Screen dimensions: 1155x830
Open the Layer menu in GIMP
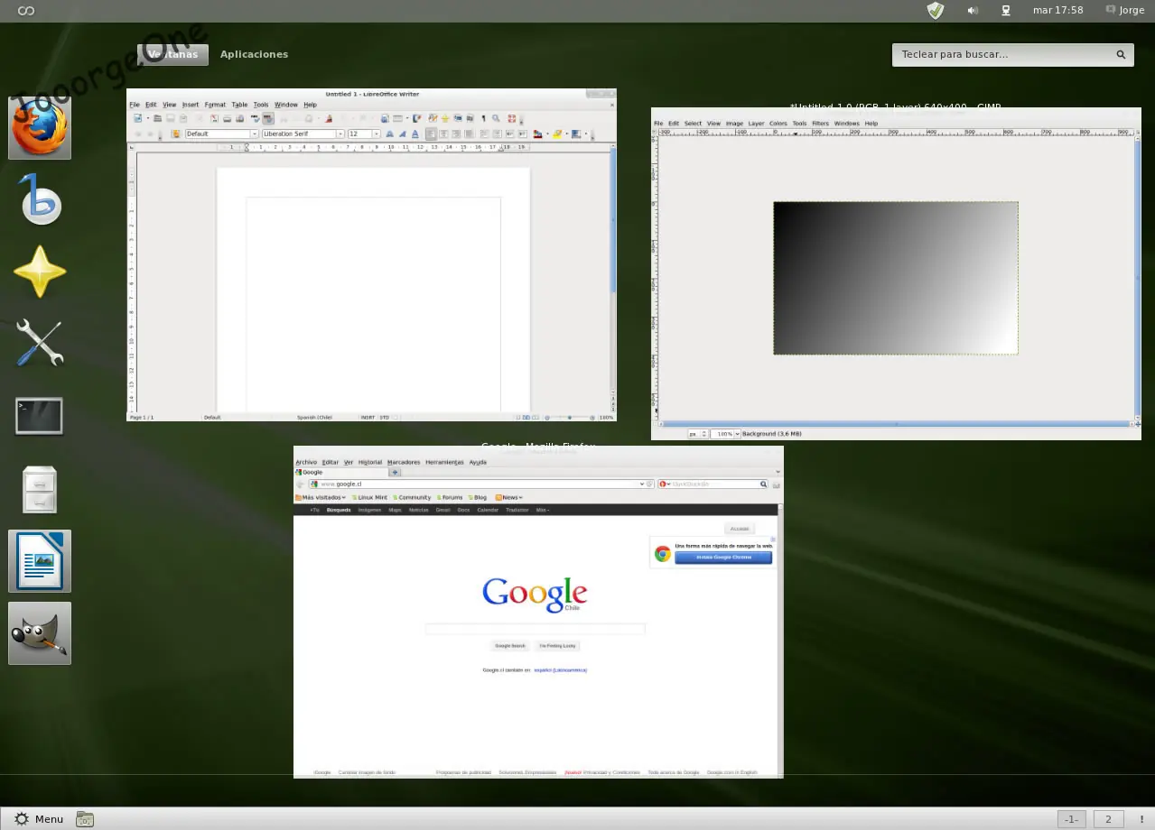[x=756, y=123]
